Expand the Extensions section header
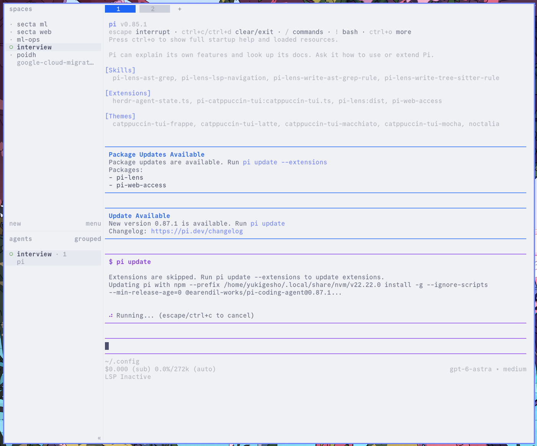 pyautogui.click(x=128, y=93)
